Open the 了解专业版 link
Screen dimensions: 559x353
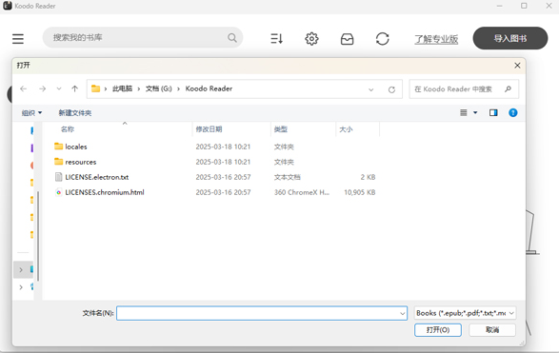(x=436, y=39)
